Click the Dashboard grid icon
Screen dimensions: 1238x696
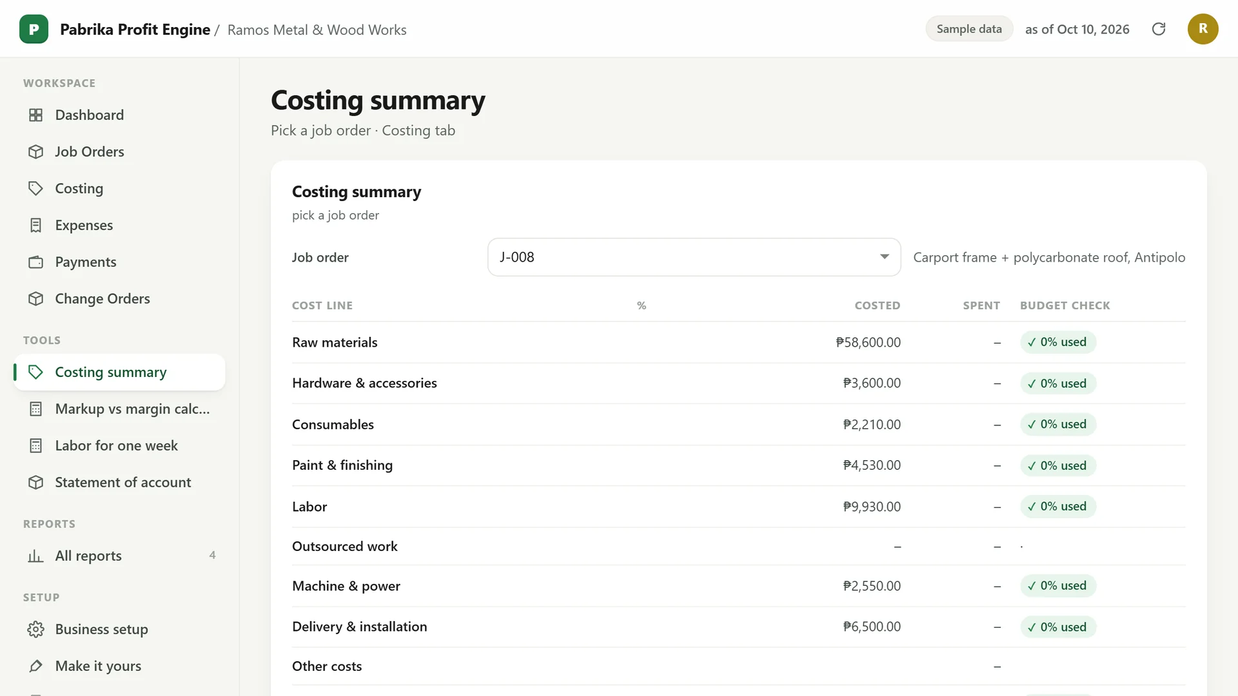pos(36,115)
